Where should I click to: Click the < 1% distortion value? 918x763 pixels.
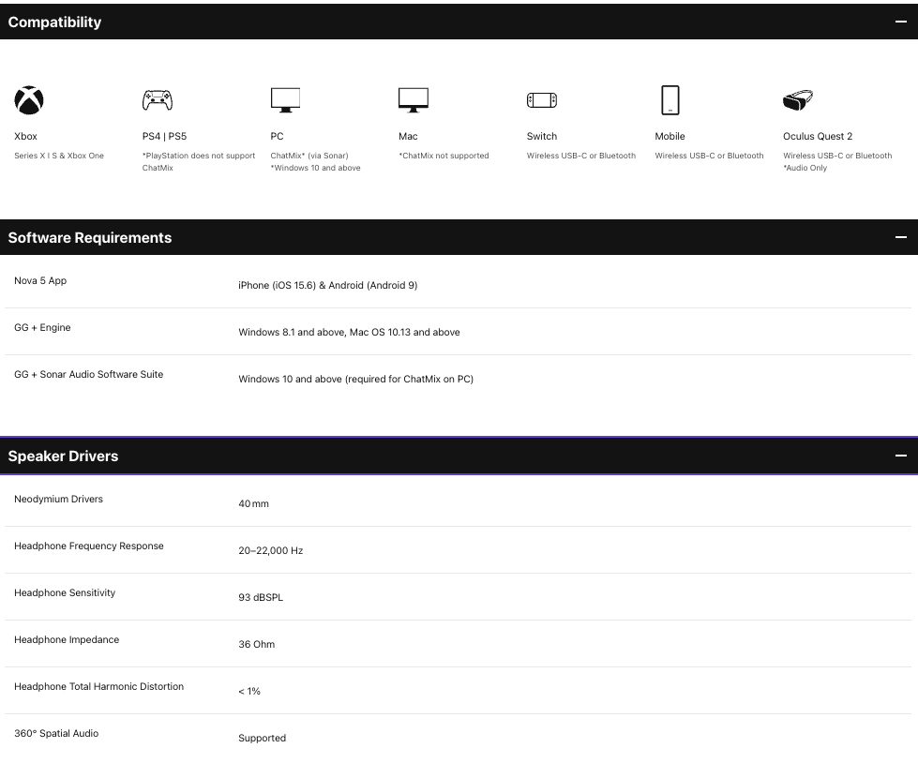249,691
